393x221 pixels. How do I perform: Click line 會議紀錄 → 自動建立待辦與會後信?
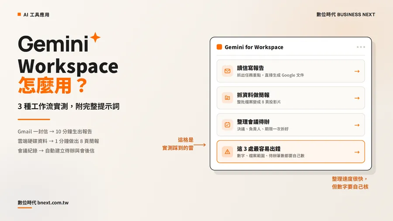(x=56, y=151)
